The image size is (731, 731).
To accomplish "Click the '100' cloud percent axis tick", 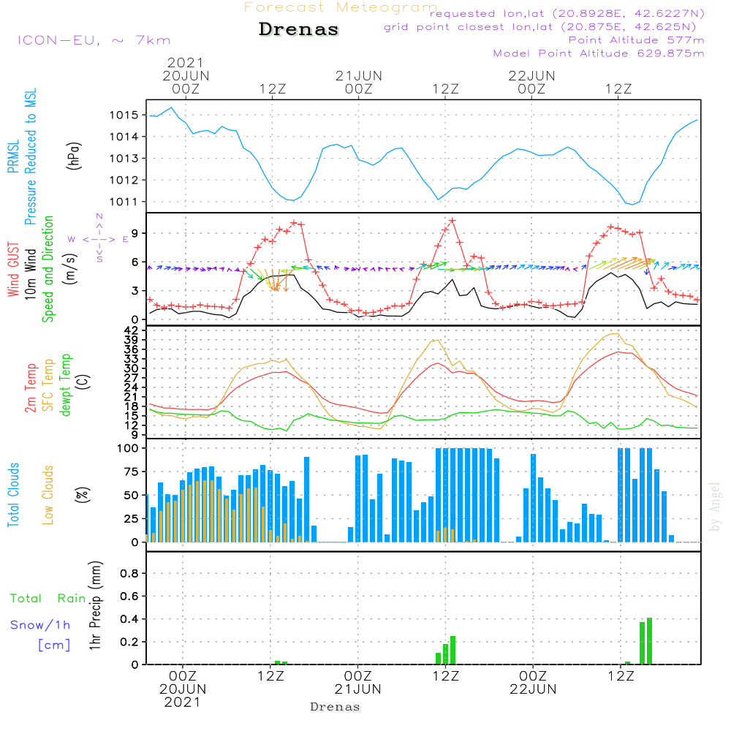I will tap(128, 448).
